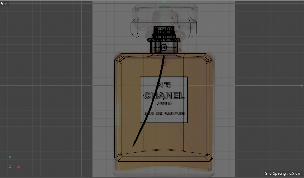Viewport: 304px width, 178px height.
Task: Click the "CHANEL" text on the bottle label
Action: coord(164,96)
